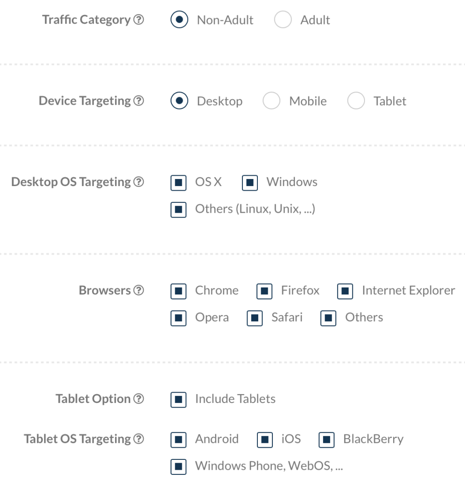Toggle the Windows desktop OS checkbox

pos(250,183)
